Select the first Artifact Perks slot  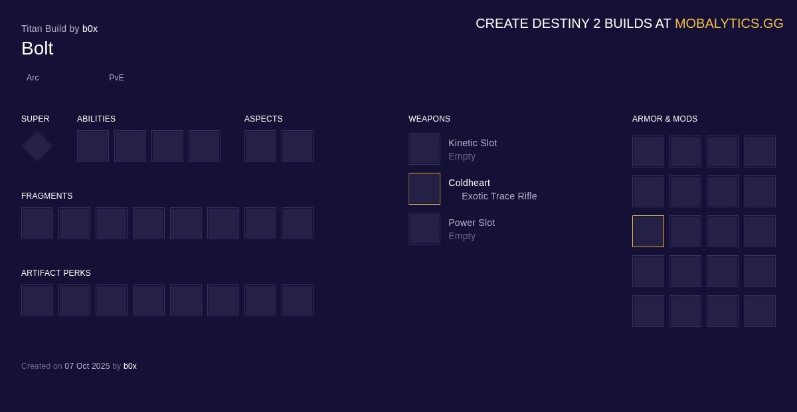click(37, 300)
